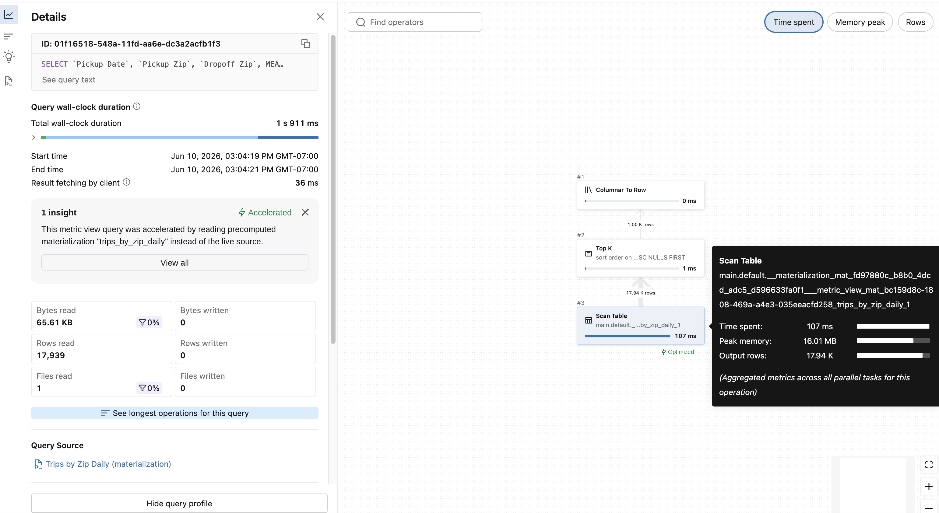
Task: Click Columnar To Row node icon
Action: [588, 190]
